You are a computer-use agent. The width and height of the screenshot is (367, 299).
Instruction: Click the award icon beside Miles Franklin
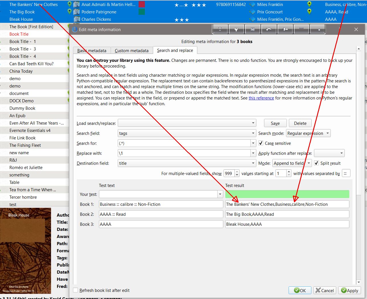(252, 4)
